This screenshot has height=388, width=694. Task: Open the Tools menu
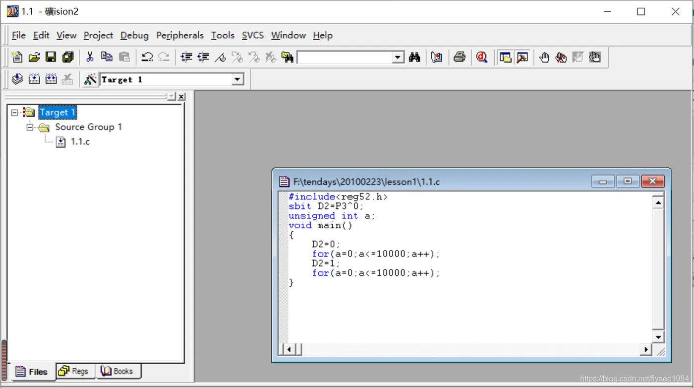tap(223, 35)
